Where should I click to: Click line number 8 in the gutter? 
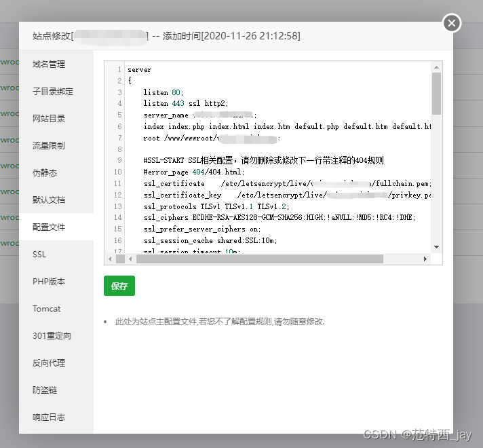[x=119, y=149]
